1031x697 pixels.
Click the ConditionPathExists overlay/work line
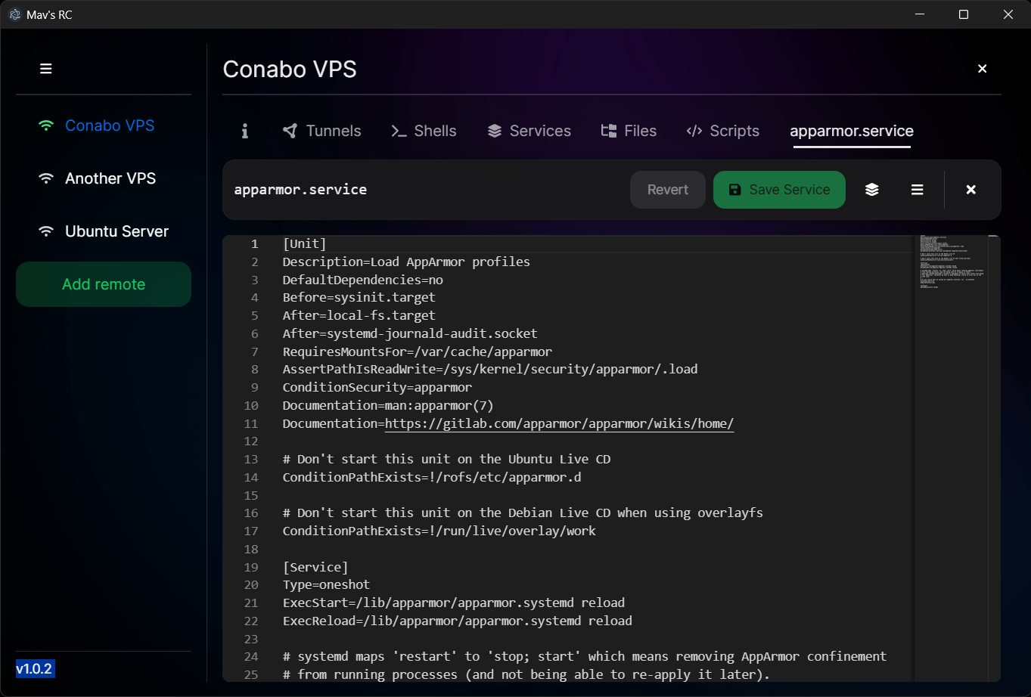coord(439,531)
